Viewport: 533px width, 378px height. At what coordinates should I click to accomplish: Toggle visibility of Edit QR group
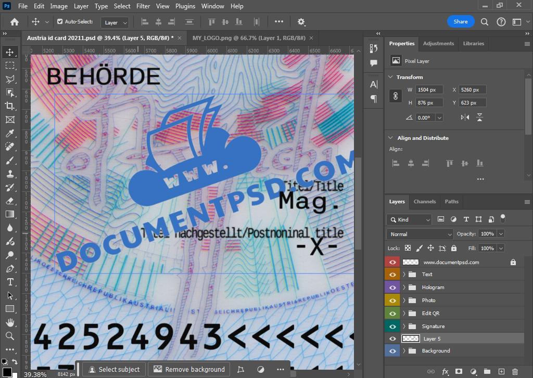click(392, 313)
